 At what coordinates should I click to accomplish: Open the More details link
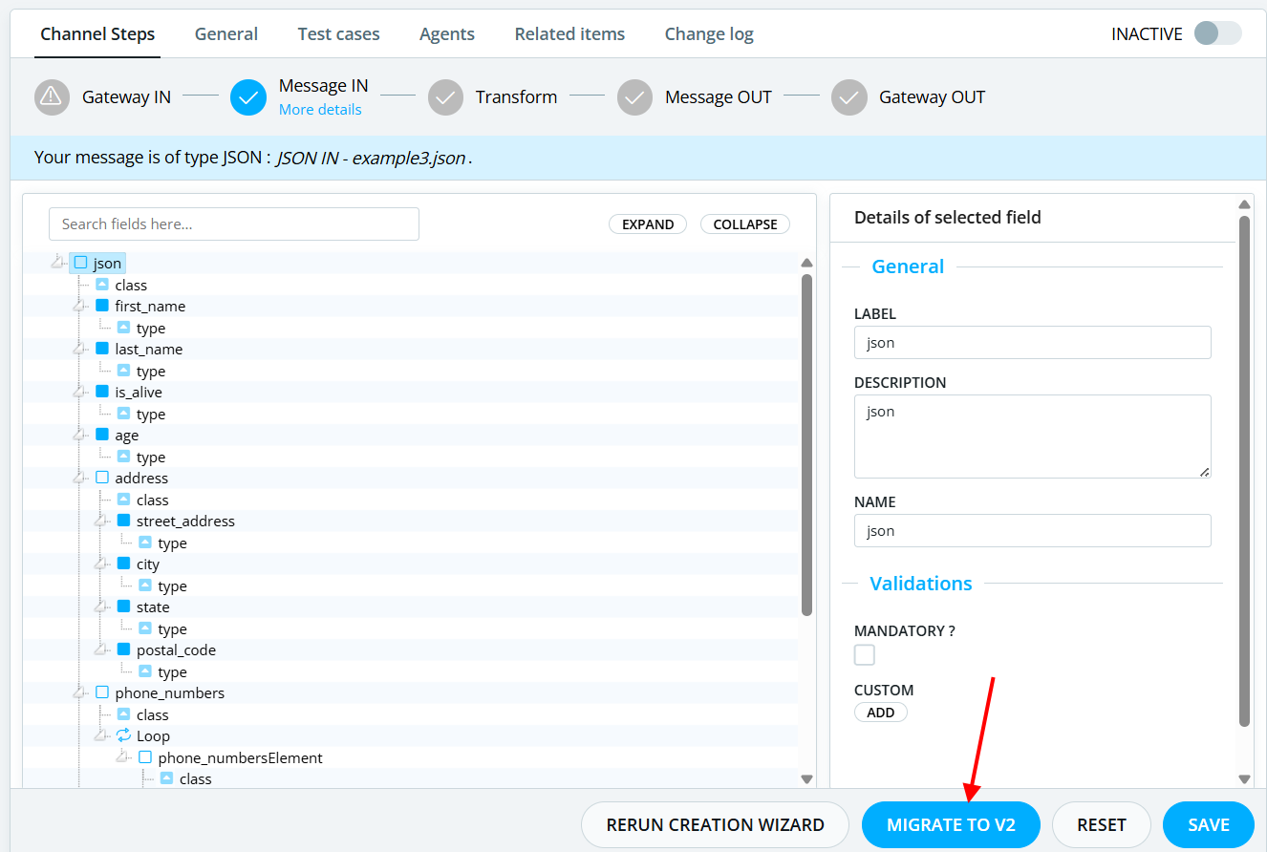coord(320,109)
